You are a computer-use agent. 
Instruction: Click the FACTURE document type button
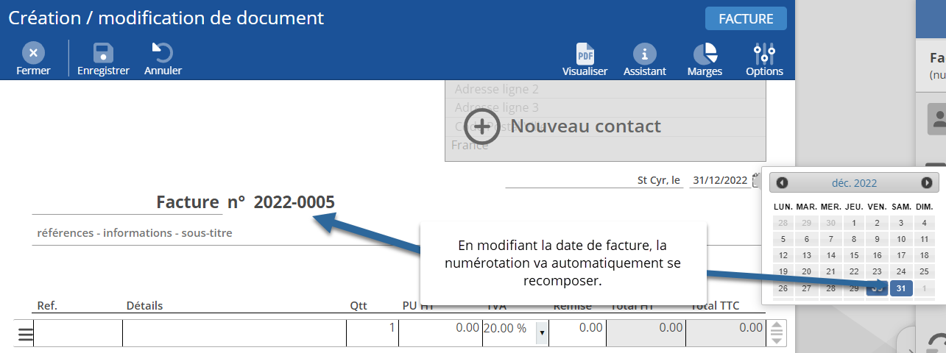(x=746, y=19)
